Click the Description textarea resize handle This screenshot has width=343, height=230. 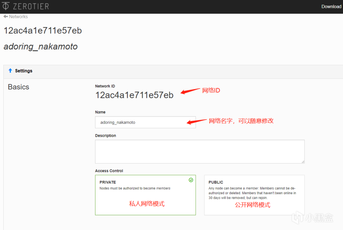point(303,162)
